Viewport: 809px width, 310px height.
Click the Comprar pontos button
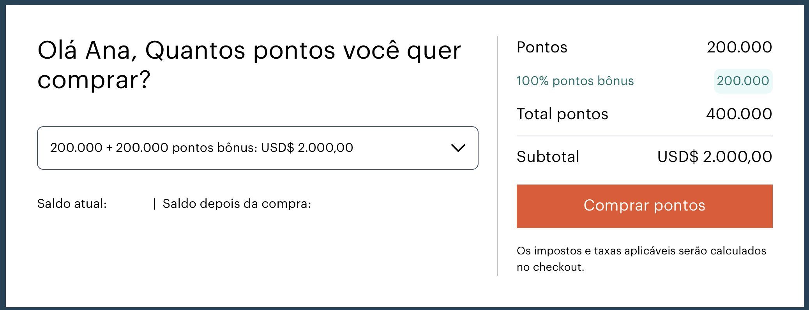click(645, 206)
